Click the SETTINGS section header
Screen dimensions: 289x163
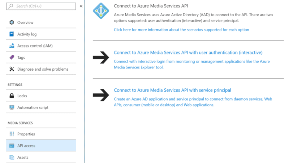point(15,85)
